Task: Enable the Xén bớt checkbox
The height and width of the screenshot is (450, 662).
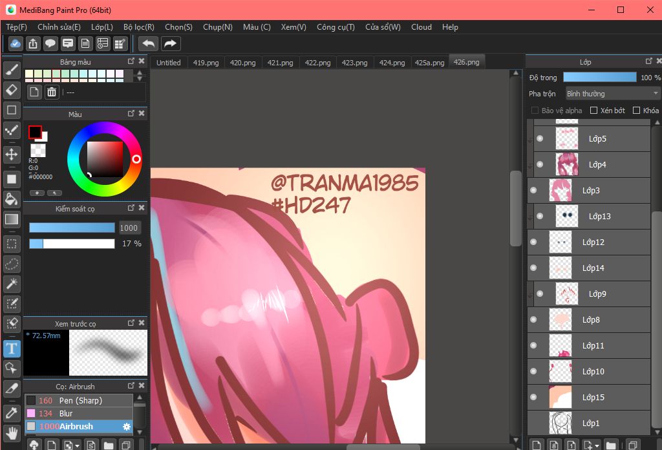Action: pos(593,110)
